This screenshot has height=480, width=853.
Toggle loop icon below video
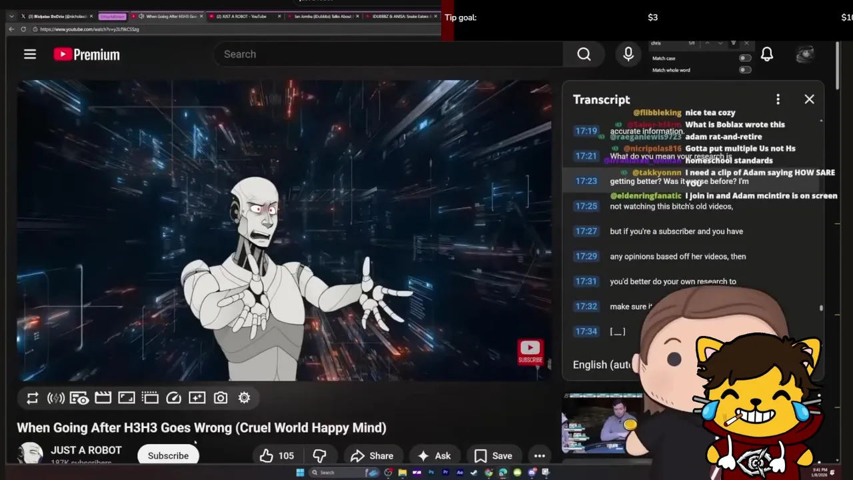[32, 398]
